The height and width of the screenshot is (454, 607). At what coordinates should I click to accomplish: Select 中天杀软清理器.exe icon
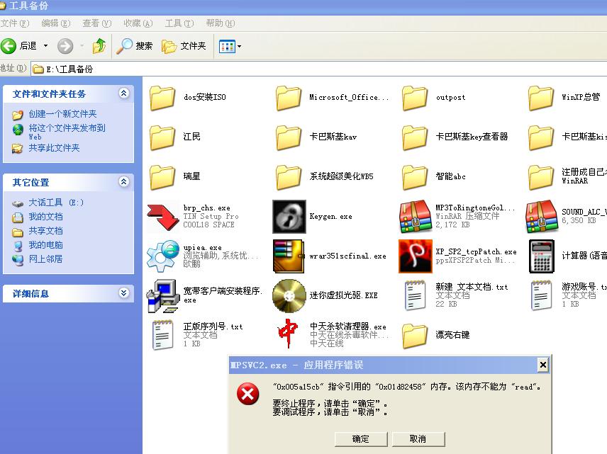pyautogui.click(x=288, y=334)
